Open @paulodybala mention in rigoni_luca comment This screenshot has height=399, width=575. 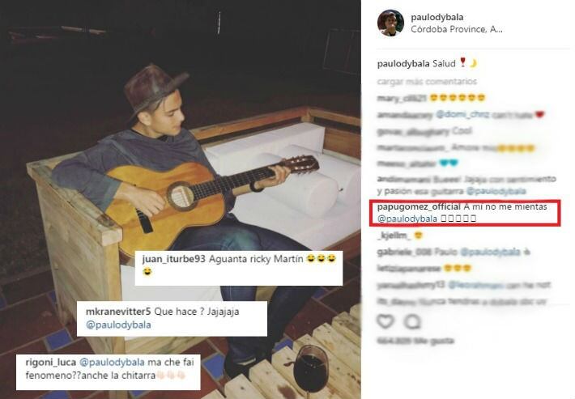coord(112,363)
